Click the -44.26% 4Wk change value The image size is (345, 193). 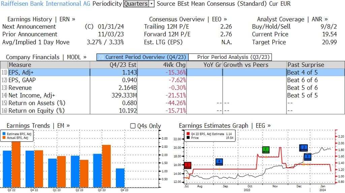pos(176,103)
